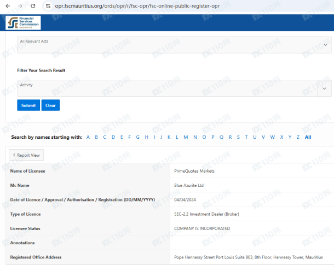The width and height of the screenshot is (334, 265).
Task: Filter names starting with S
Action: (238, 137)
